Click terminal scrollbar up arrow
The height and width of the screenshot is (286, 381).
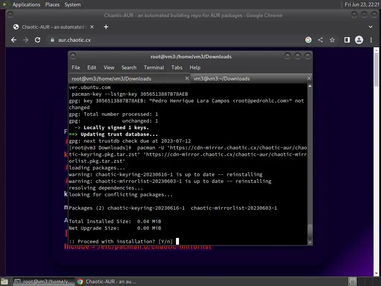pos(310,86)
